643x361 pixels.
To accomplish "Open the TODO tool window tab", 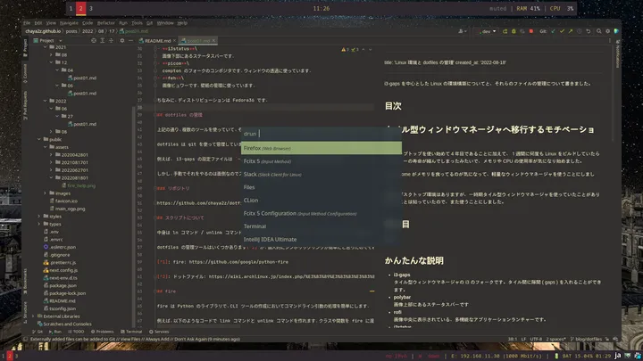I will pos(75,332).
